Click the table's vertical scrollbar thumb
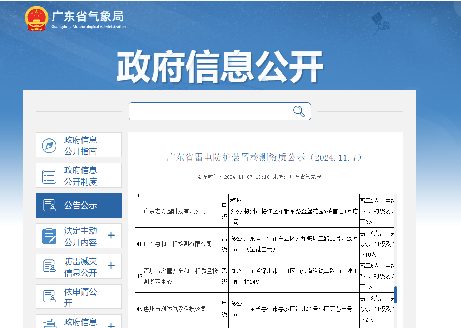461x328 pixels. tap(396, 295)
